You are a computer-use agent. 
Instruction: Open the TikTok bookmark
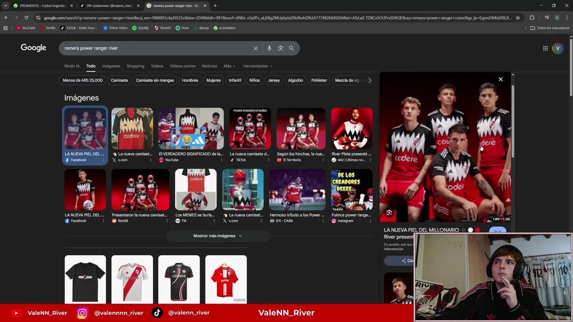78,28
